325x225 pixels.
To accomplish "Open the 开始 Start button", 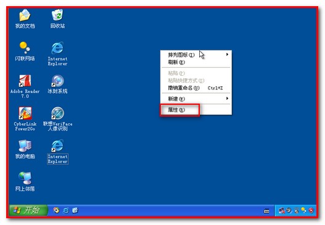I will (x=28, y=210).
